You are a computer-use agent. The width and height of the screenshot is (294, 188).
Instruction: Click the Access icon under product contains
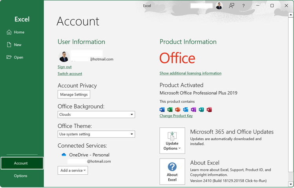(209, 110)
